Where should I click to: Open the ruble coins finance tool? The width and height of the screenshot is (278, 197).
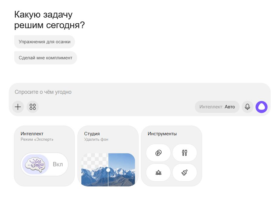158,153
